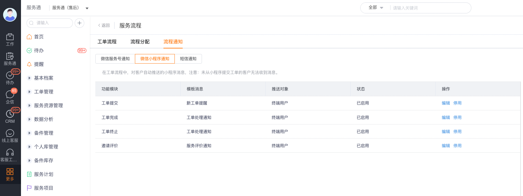The width and height of the screenshot is (523, 196).
Task: Switch to the 工单流程 tab
Action: (x=107, y=42)
